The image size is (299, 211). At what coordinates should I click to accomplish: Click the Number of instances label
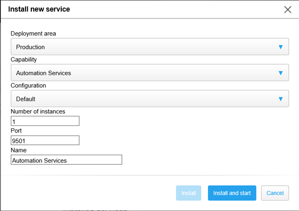pyautogui.click(x=38, y=111)
